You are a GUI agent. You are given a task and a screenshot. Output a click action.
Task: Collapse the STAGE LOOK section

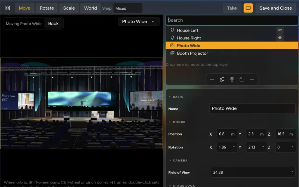coord(182,186)
